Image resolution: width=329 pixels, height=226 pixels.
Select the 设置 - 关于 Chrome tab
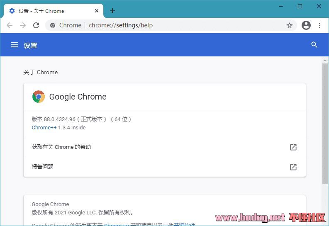click(54, 11)
